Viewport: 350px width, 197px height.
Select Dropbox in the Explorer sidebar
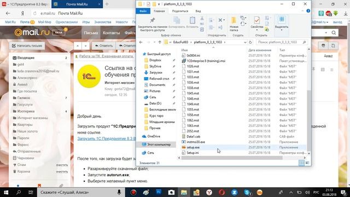[155, 60]
